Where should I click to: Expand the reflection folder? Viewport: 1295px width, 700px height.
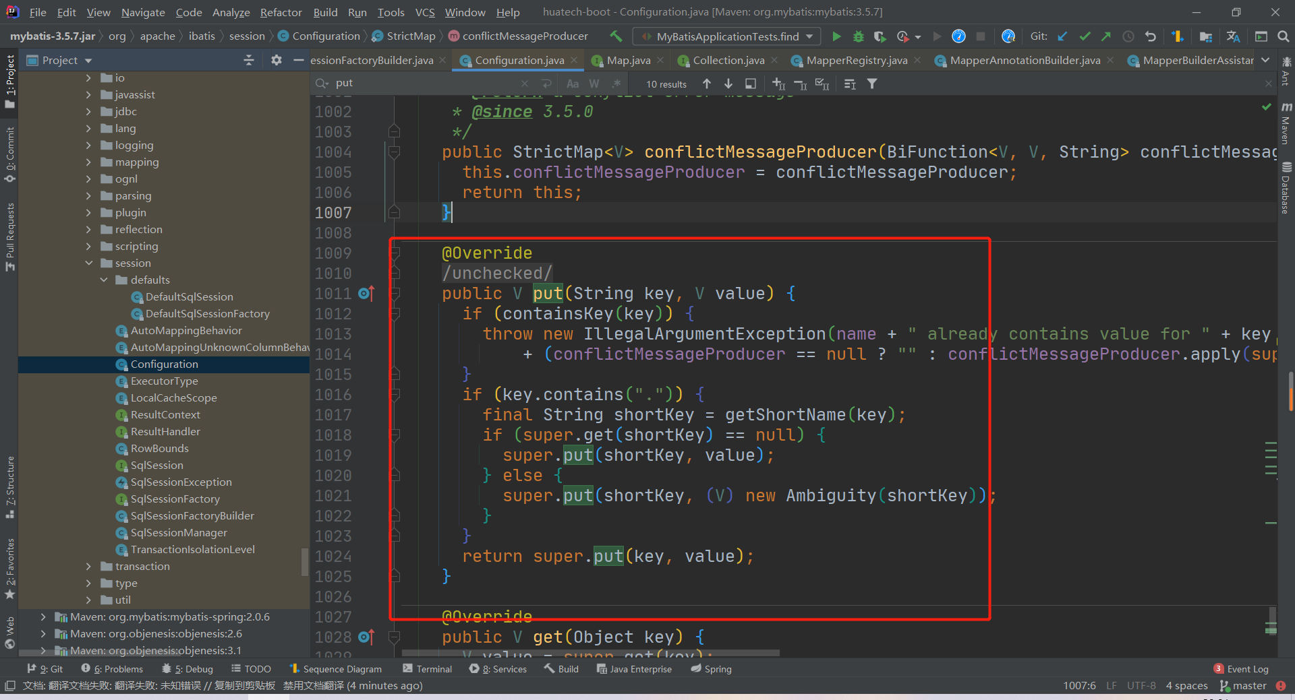(x=89, y=229)
